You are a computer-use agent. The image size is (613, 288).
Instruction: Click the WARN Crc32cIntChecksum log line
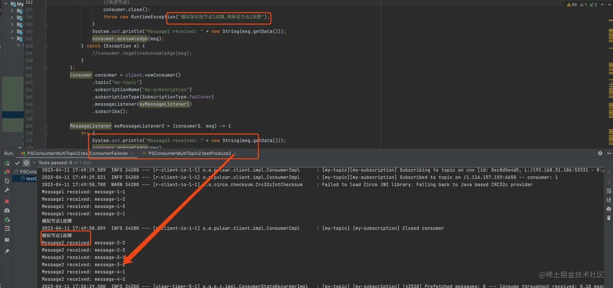pos(287,184)
